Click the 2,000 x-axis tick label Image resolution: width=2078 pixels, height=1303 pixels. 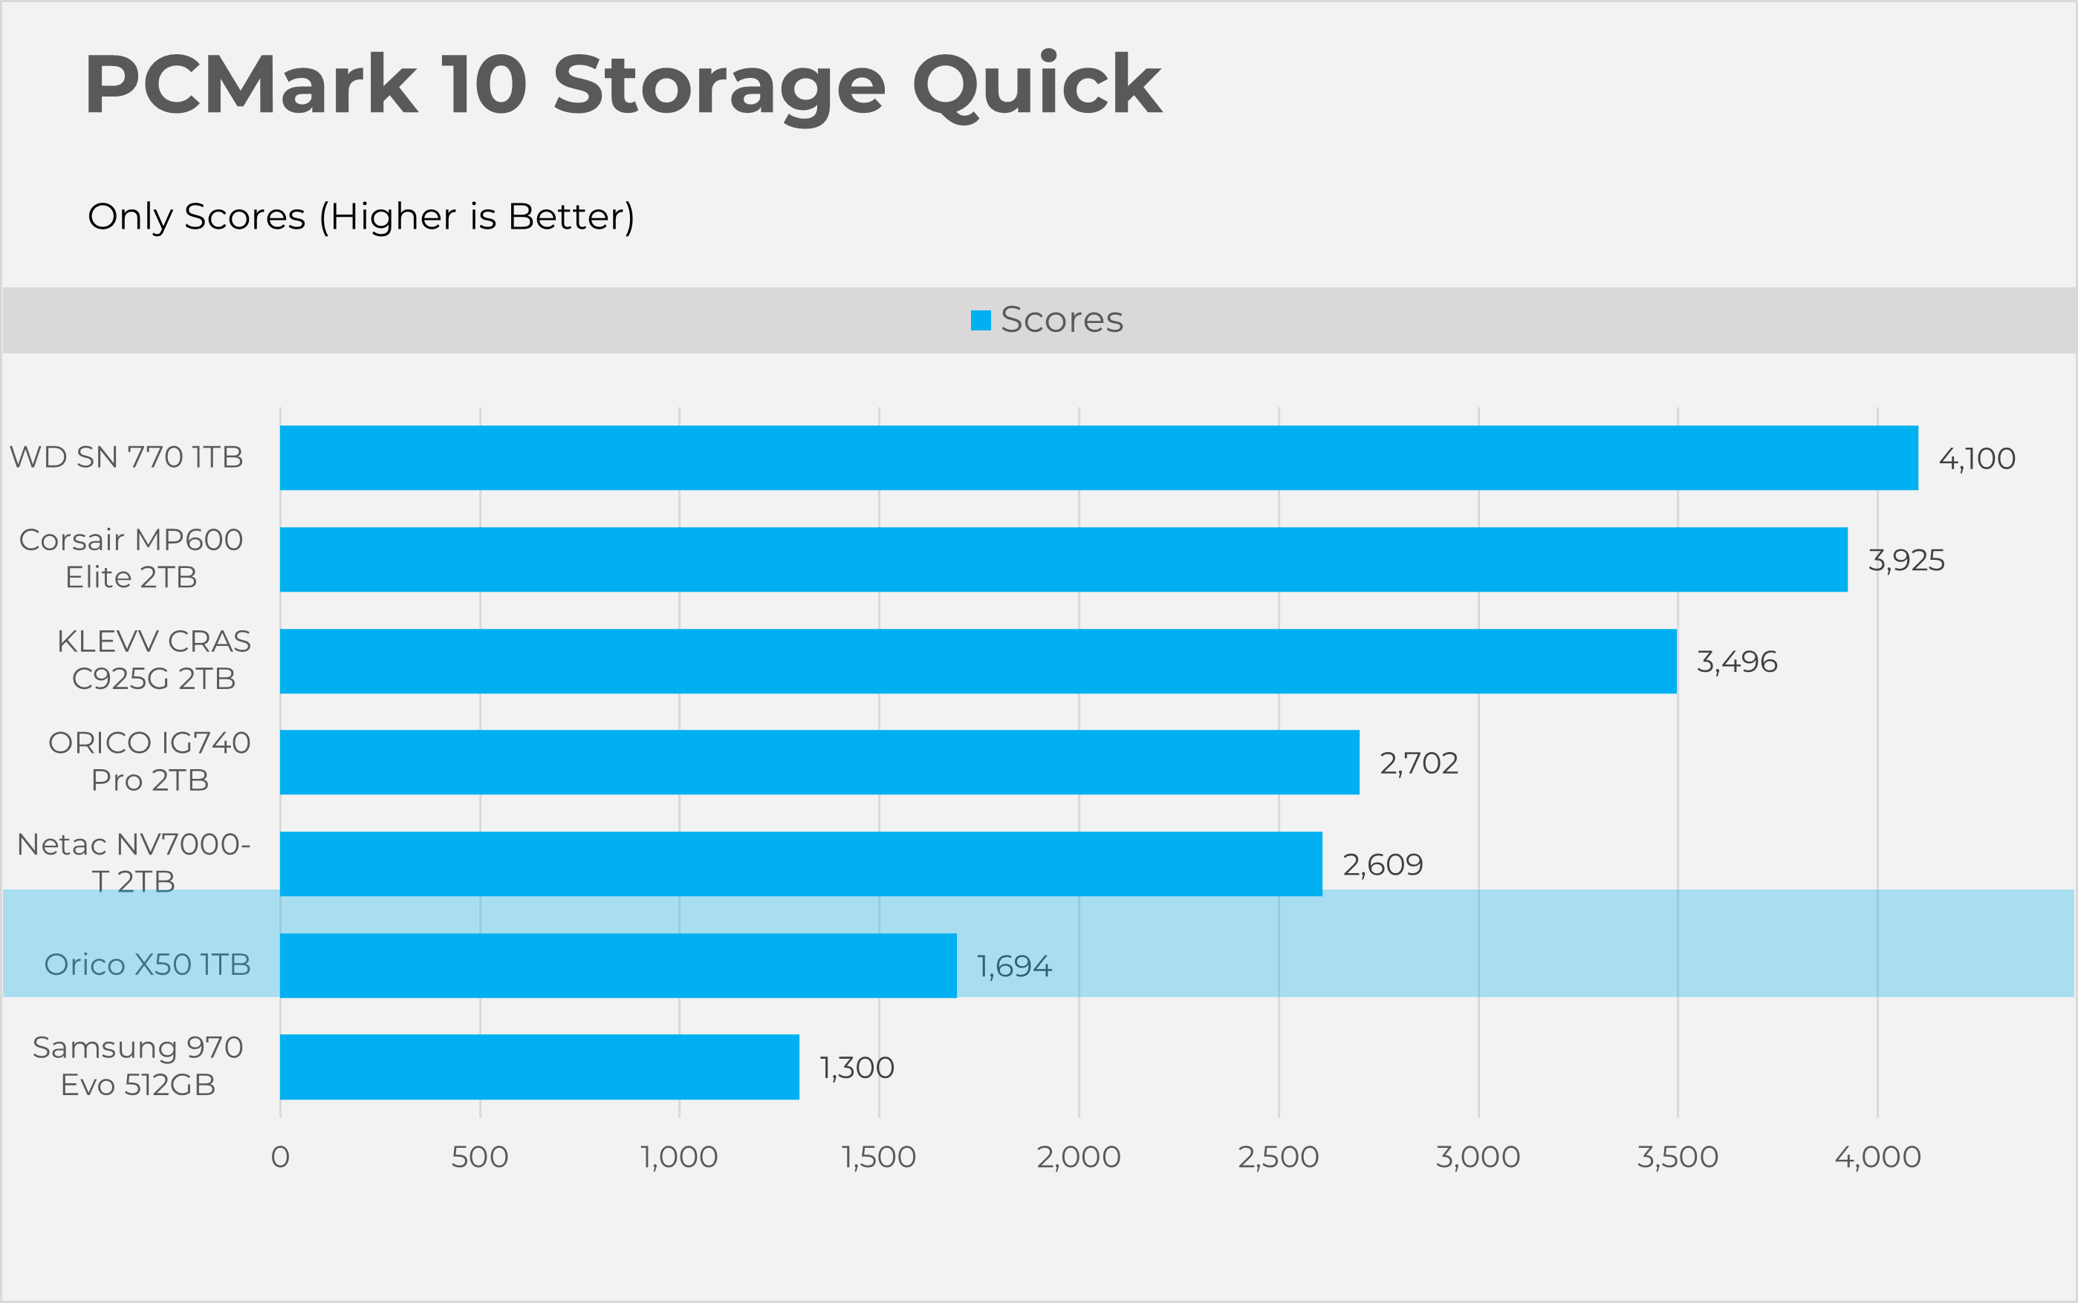[x=1078, y=1157]
